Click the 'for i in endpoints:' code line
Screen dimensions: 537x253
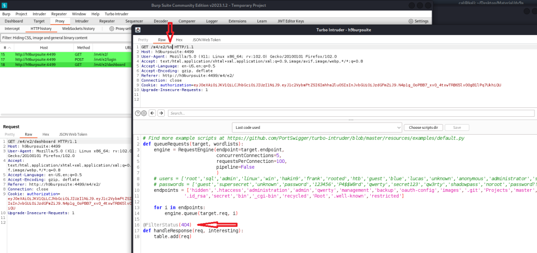point(179,207)
